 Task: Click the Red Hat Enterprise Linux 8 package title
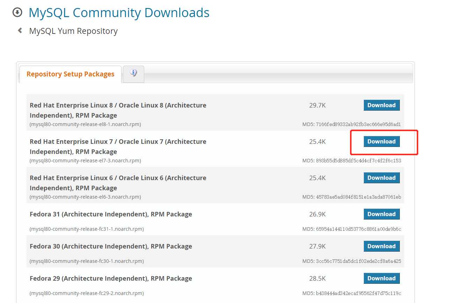pos(118,110)
